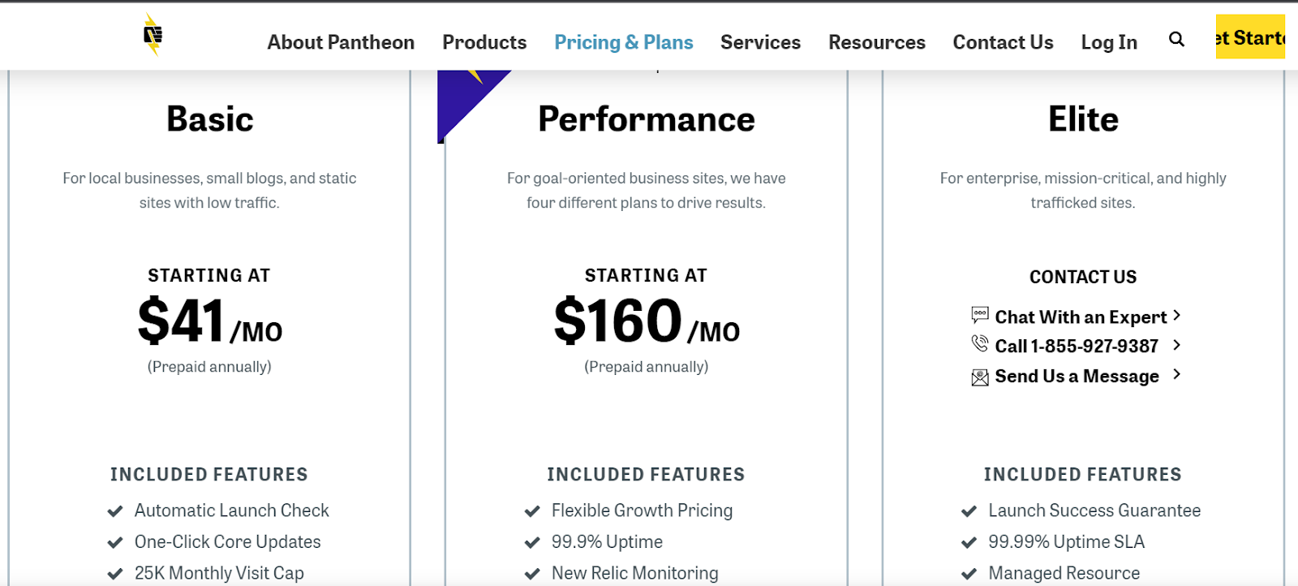The height and width of the screenshot is (586, 1298).
Task: Open the About Pantheon menu
Action: click(x=341, y=42)
